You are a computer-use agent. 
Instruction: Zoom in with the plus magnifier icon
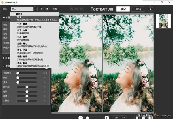(107, 117)
